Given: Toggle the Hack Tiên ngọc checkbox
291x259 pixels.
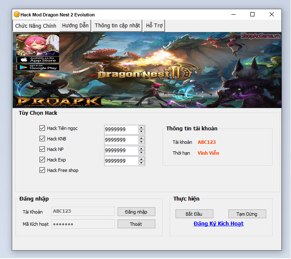Looking at the screenshot, I should point(42,128).
